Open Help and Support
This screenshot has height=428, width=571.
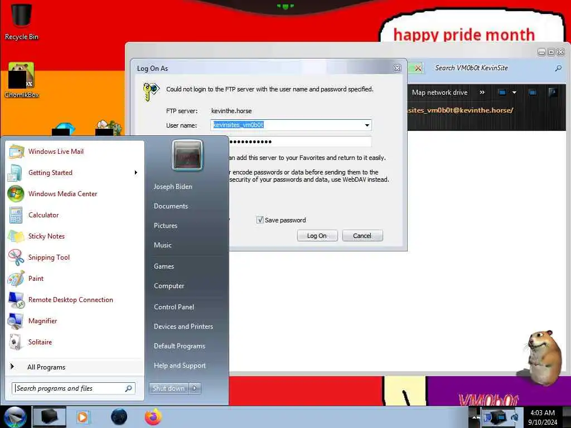180,366
